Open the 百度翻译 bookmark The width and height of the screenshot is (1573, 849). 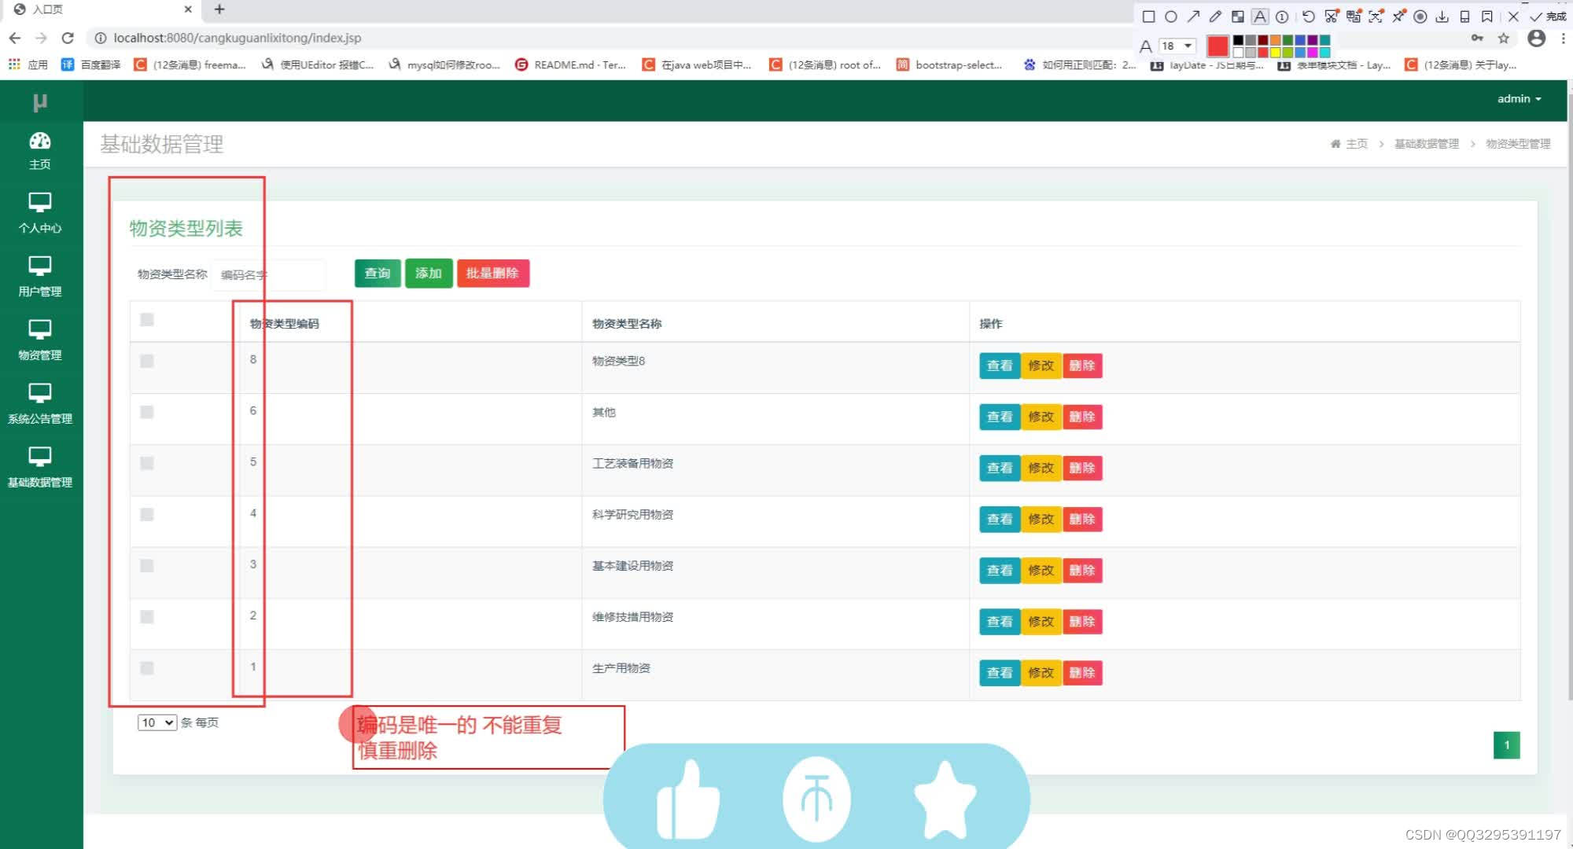(x=91, y=64)
